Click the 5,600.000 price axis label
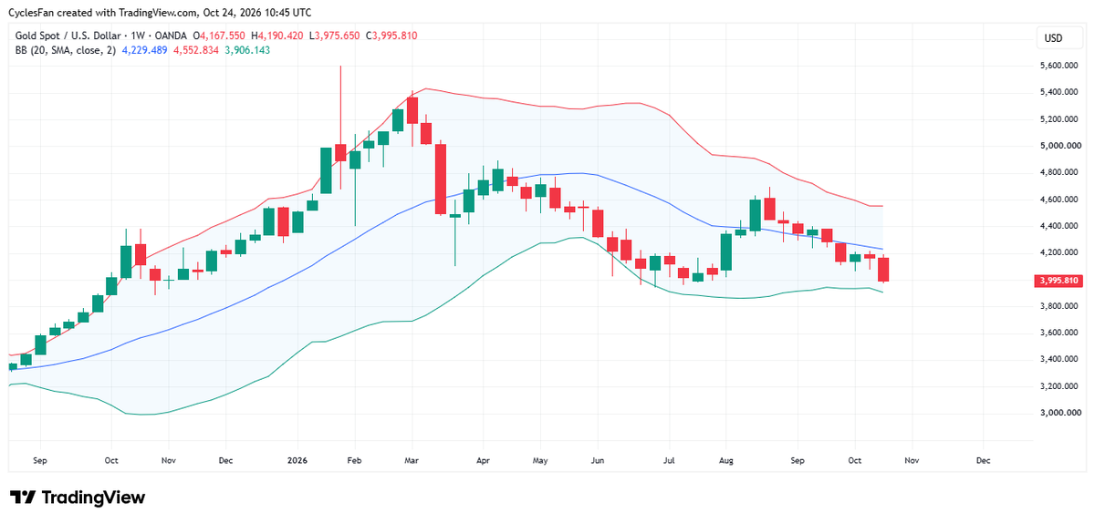 pos(1060,66)
